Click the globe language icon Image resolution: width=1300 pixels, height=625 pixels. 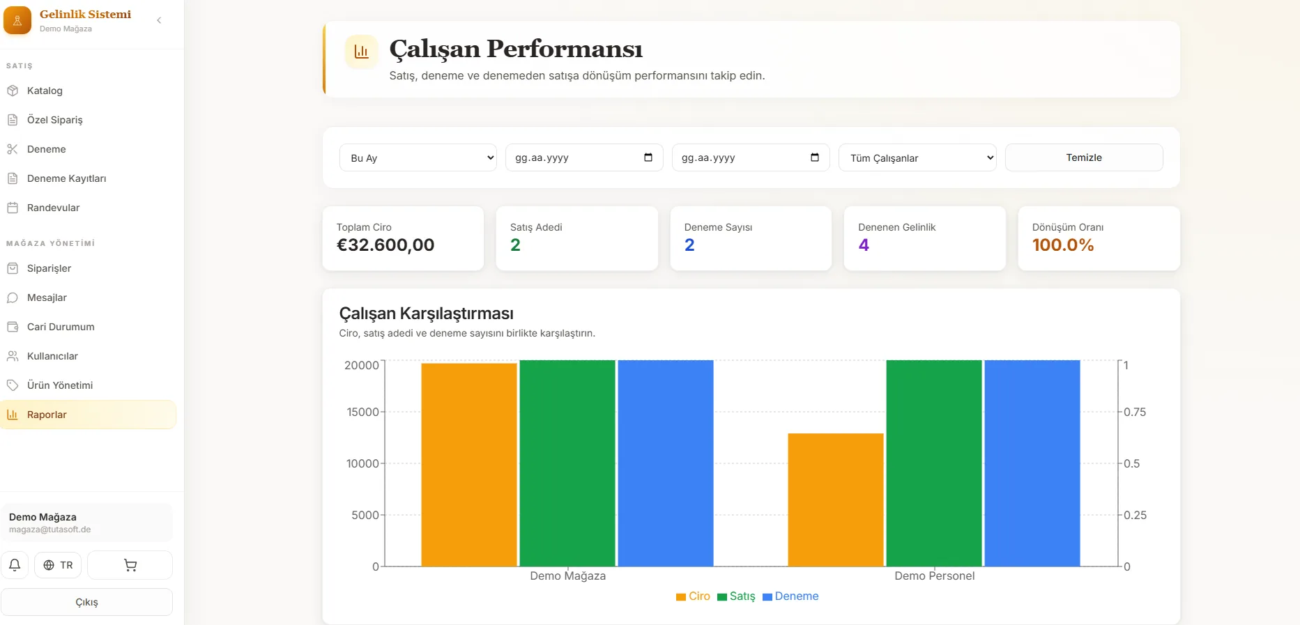point(49,565)
